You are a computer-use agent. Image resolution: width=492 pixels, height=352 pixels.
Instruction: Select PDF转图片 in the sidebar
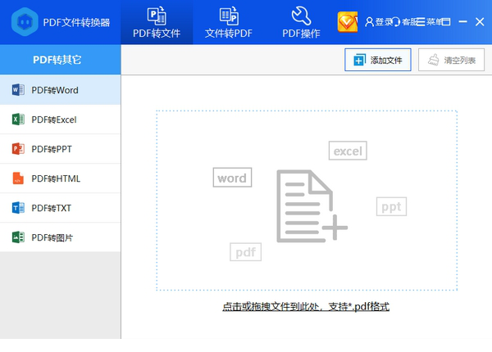60,237
